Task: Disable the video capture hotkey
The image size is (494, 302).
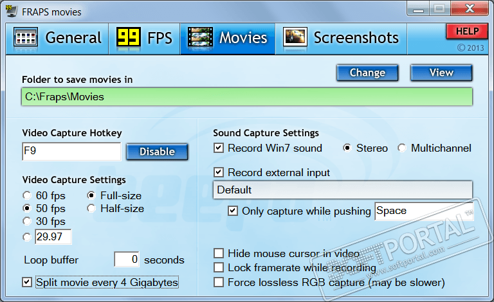Action: 157,152
